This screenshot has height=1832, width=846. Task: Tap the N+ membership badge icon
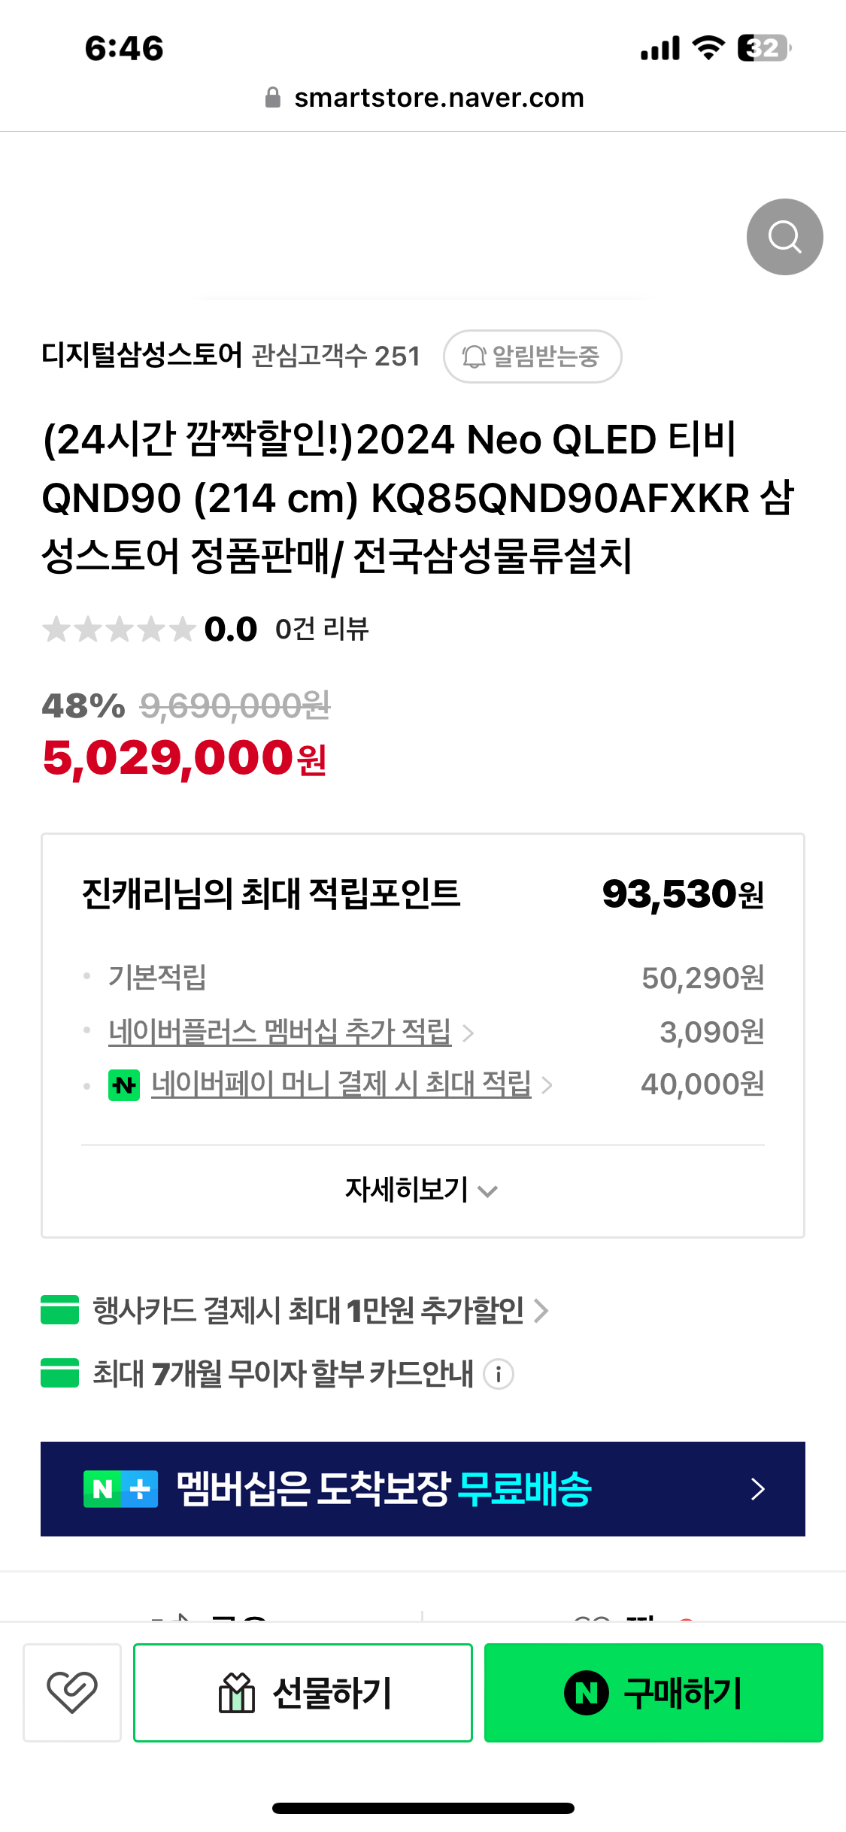click(x=121, y=1489)
